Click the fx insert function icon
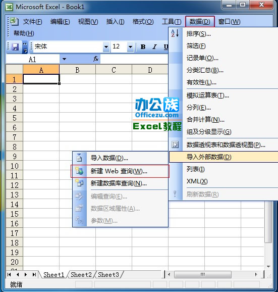The image size is (278, 292). coord(95,59)
